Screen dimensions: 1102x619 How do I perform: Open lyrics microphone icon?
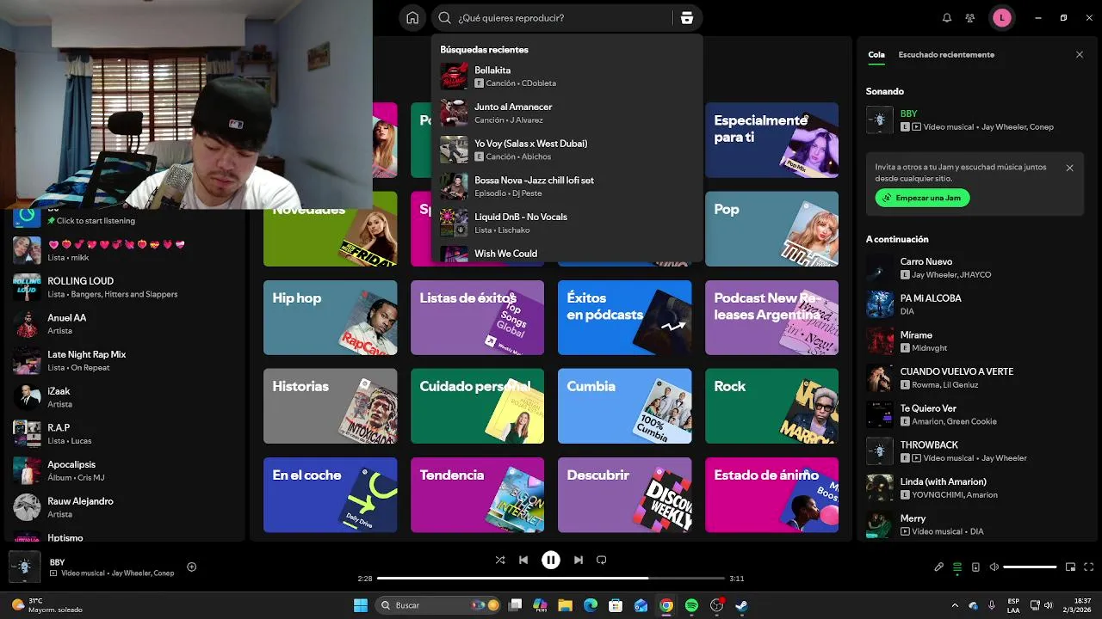point(939,567)
